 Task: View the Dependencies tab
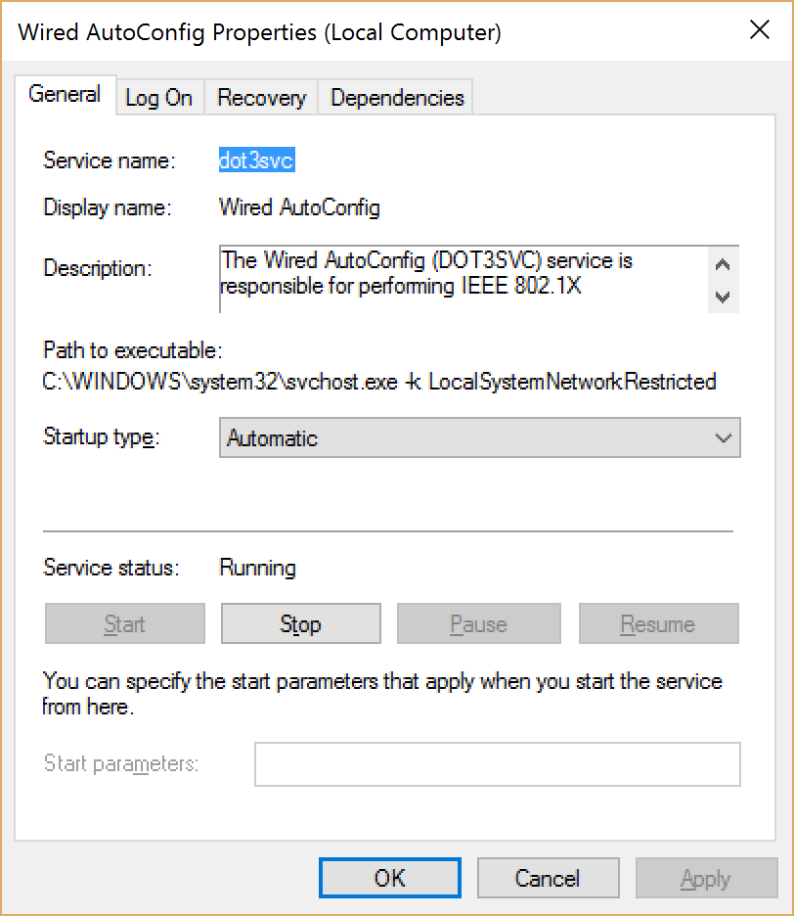coord(395,96)
